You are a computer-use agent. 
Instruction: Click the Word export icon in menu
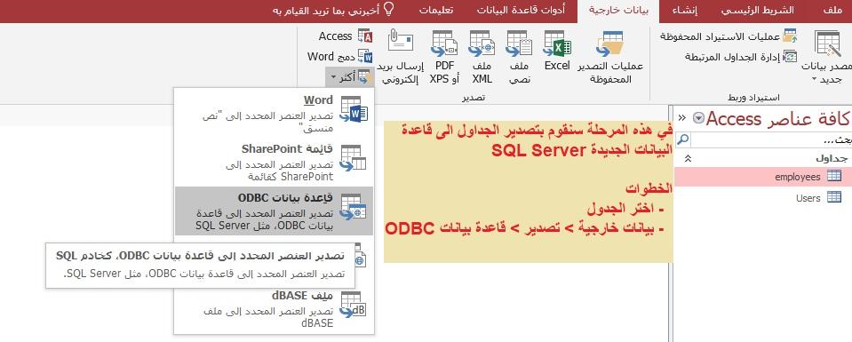tap(354, 108)
